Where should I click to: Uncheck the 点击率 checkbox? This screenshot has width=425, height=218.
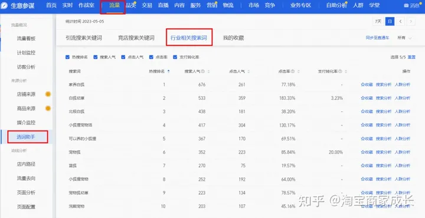pos(151,57)
